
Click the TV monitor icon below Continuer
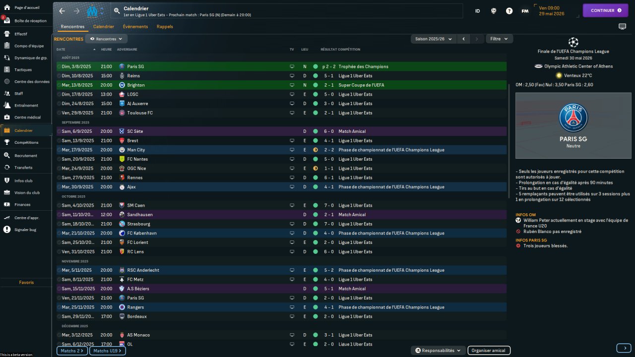coord(622,27)
